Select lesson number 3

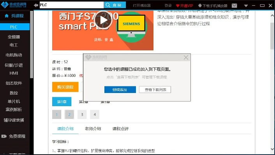82,114
